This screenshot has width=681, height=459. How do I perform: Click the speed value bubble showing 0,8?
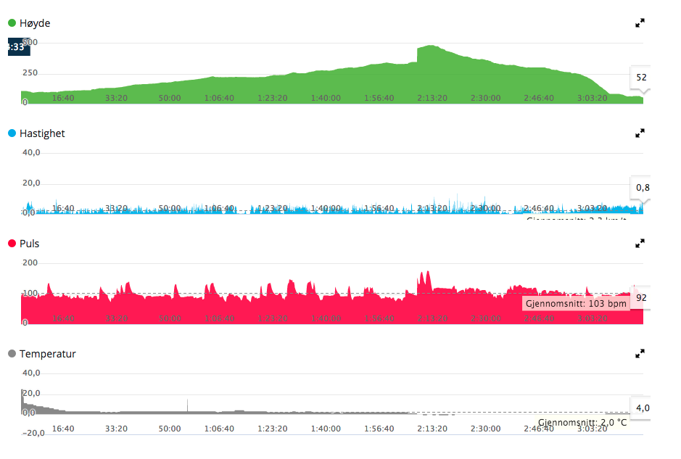pyautogui.click(x=642, y=188)
